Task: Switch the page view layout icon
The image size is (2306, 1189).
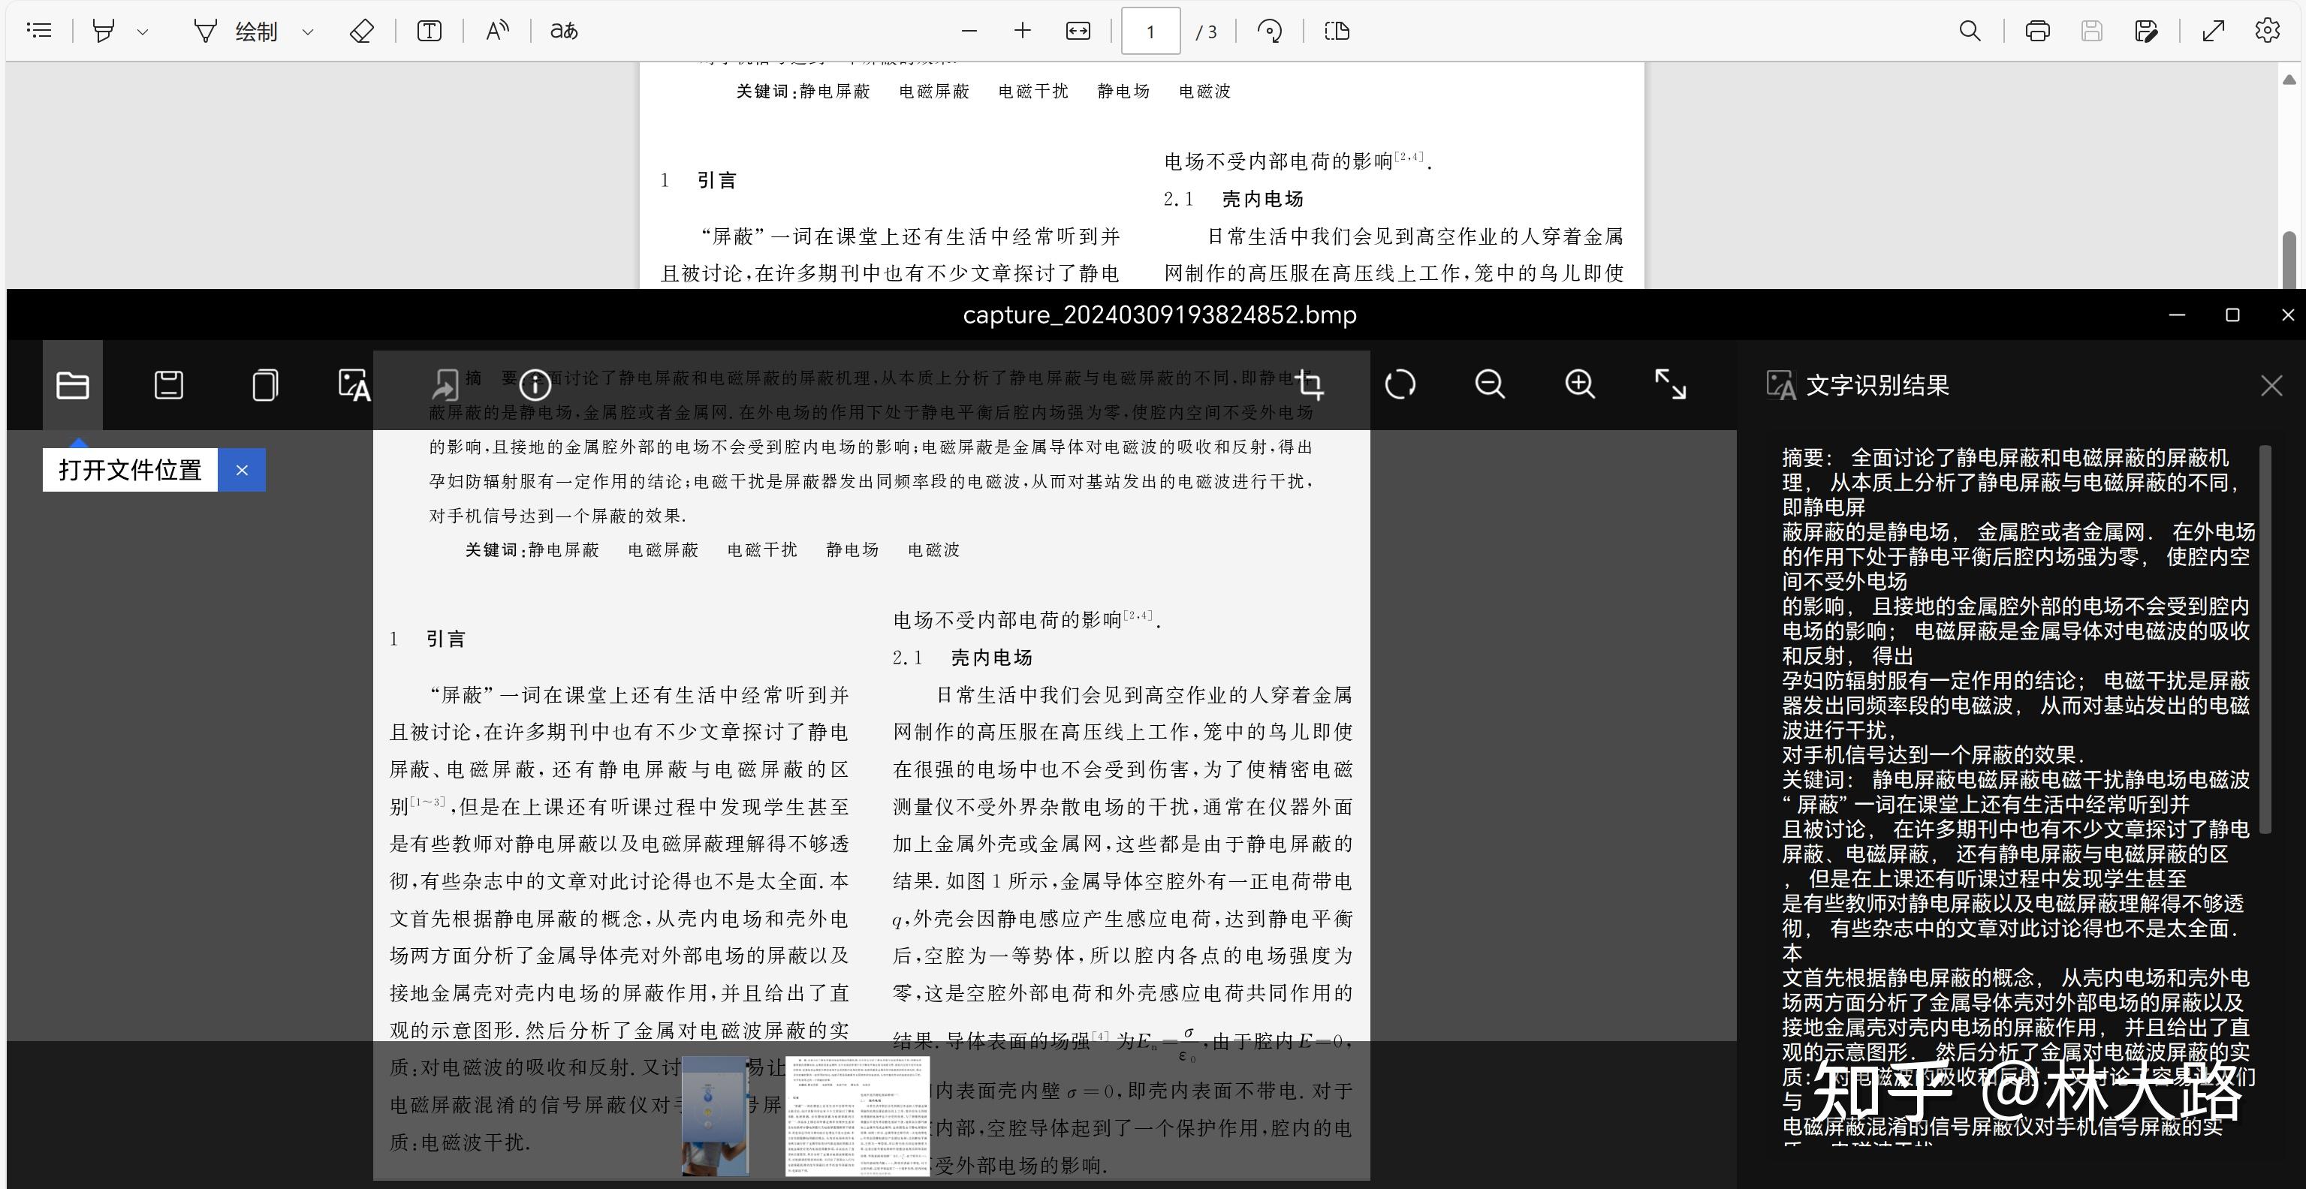Action: 1337,32
